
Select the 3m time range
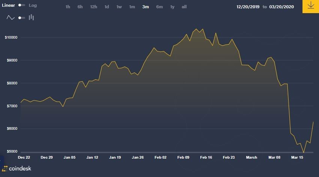pyautogui.click(x=146, y=7)
